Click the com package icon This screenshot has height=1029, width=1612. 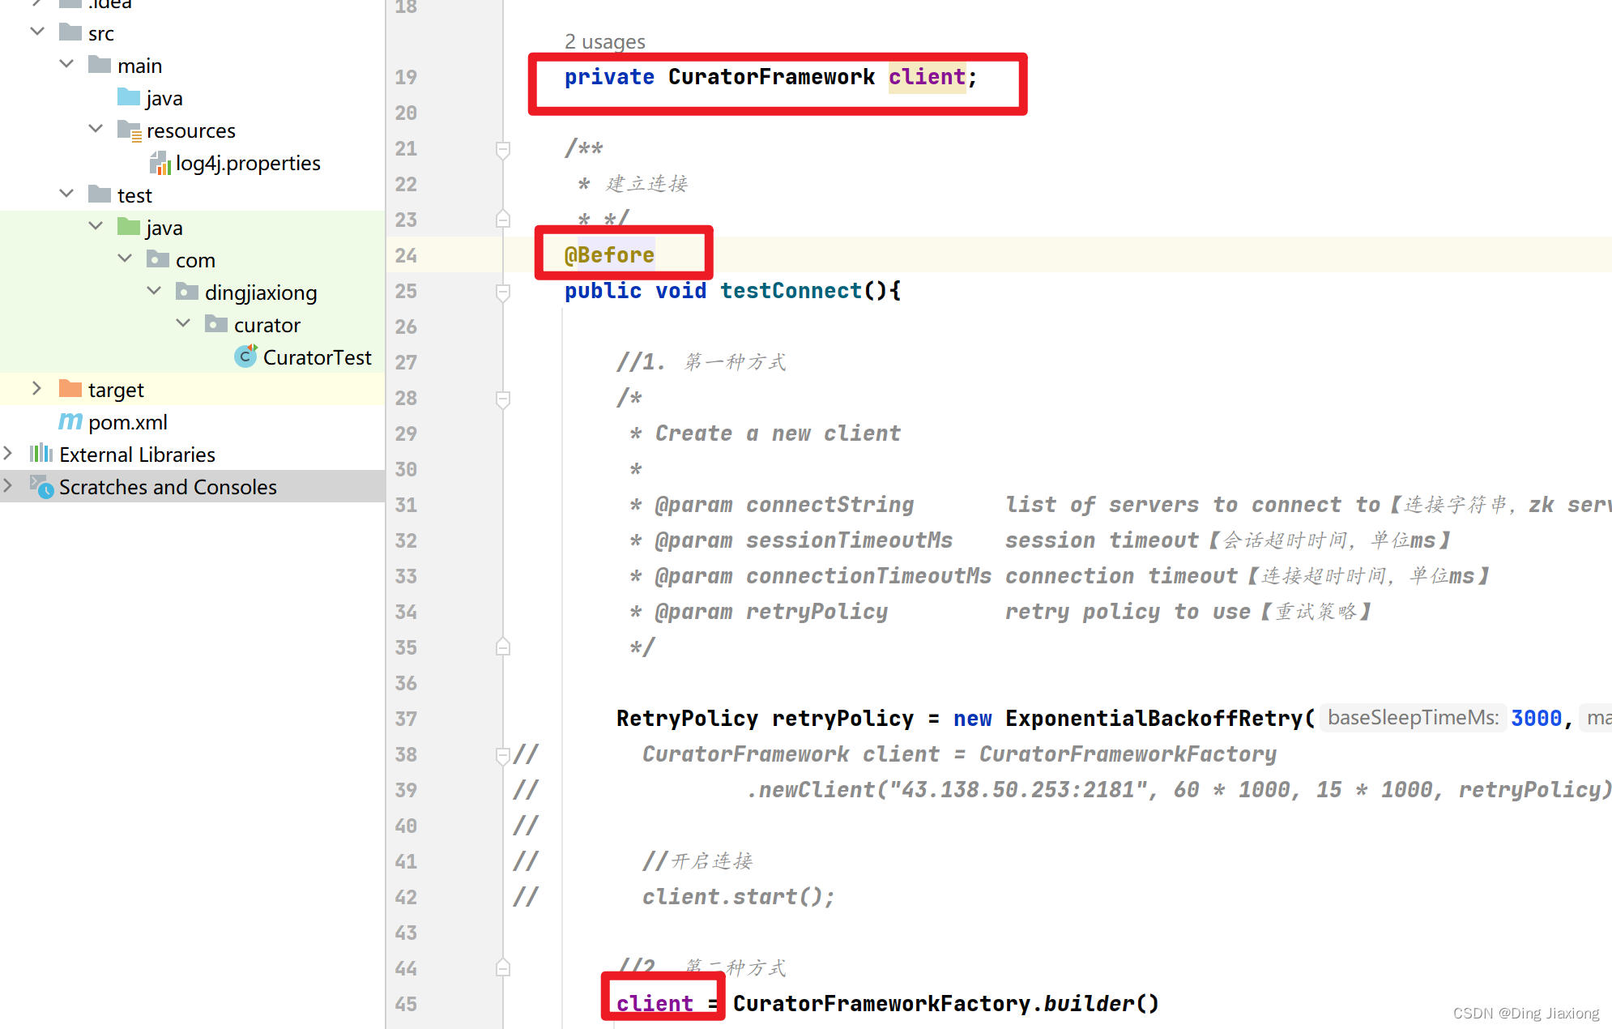point(158,259)
